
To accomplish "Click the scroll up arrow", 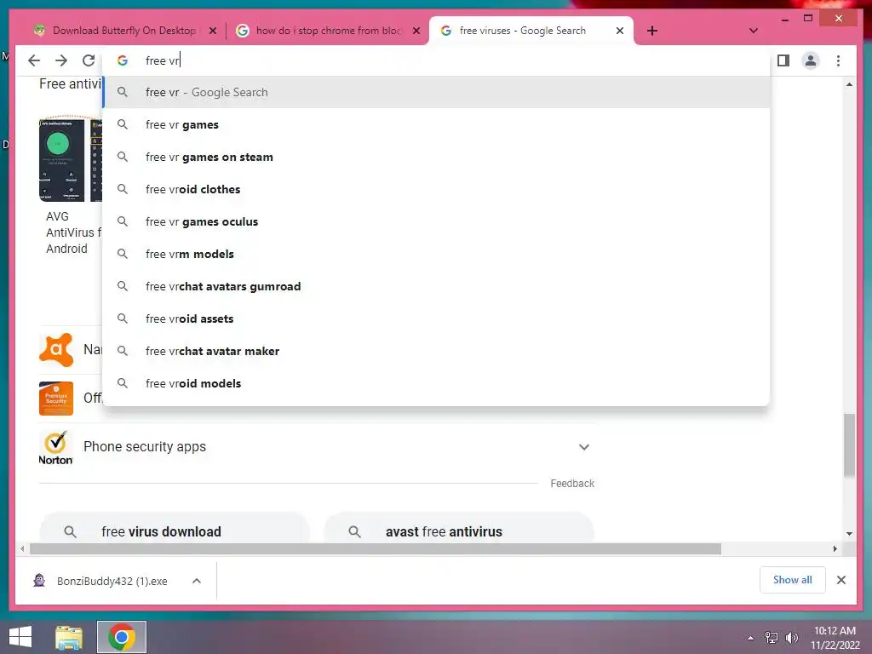I will [x=849, y=84].
